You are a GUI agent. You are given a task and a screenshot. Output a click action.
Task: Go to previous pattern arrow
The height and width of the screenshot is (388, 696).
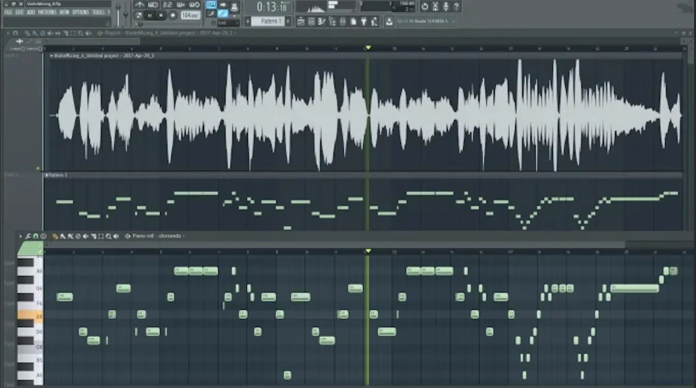[x=247, y=21]
